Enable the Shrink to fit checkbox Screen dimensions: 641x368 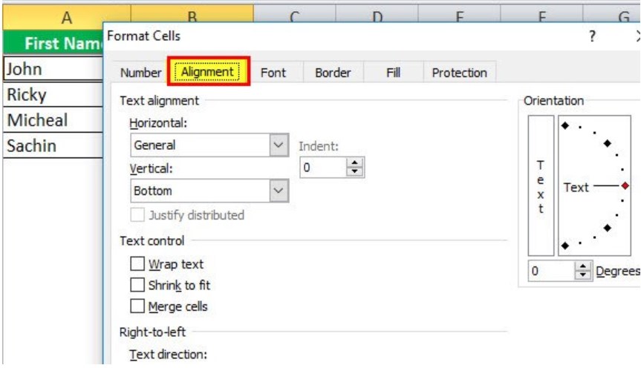pyautogui.click(x=137, y=285)
